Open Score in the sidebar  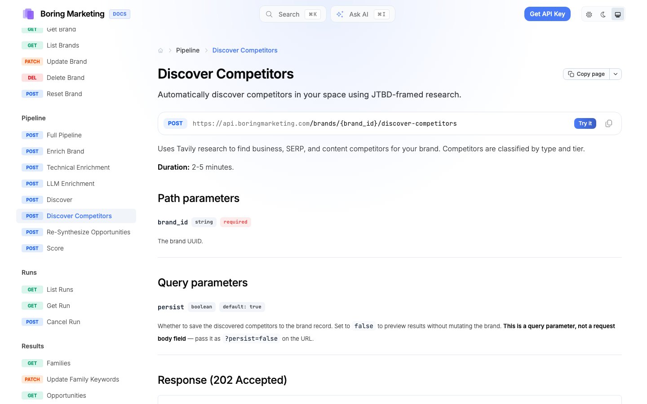click(76, 248)
